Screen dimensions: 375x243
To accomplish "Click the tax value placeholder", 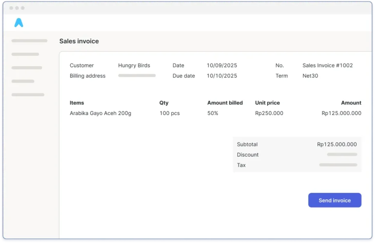I will pos(338,165).
